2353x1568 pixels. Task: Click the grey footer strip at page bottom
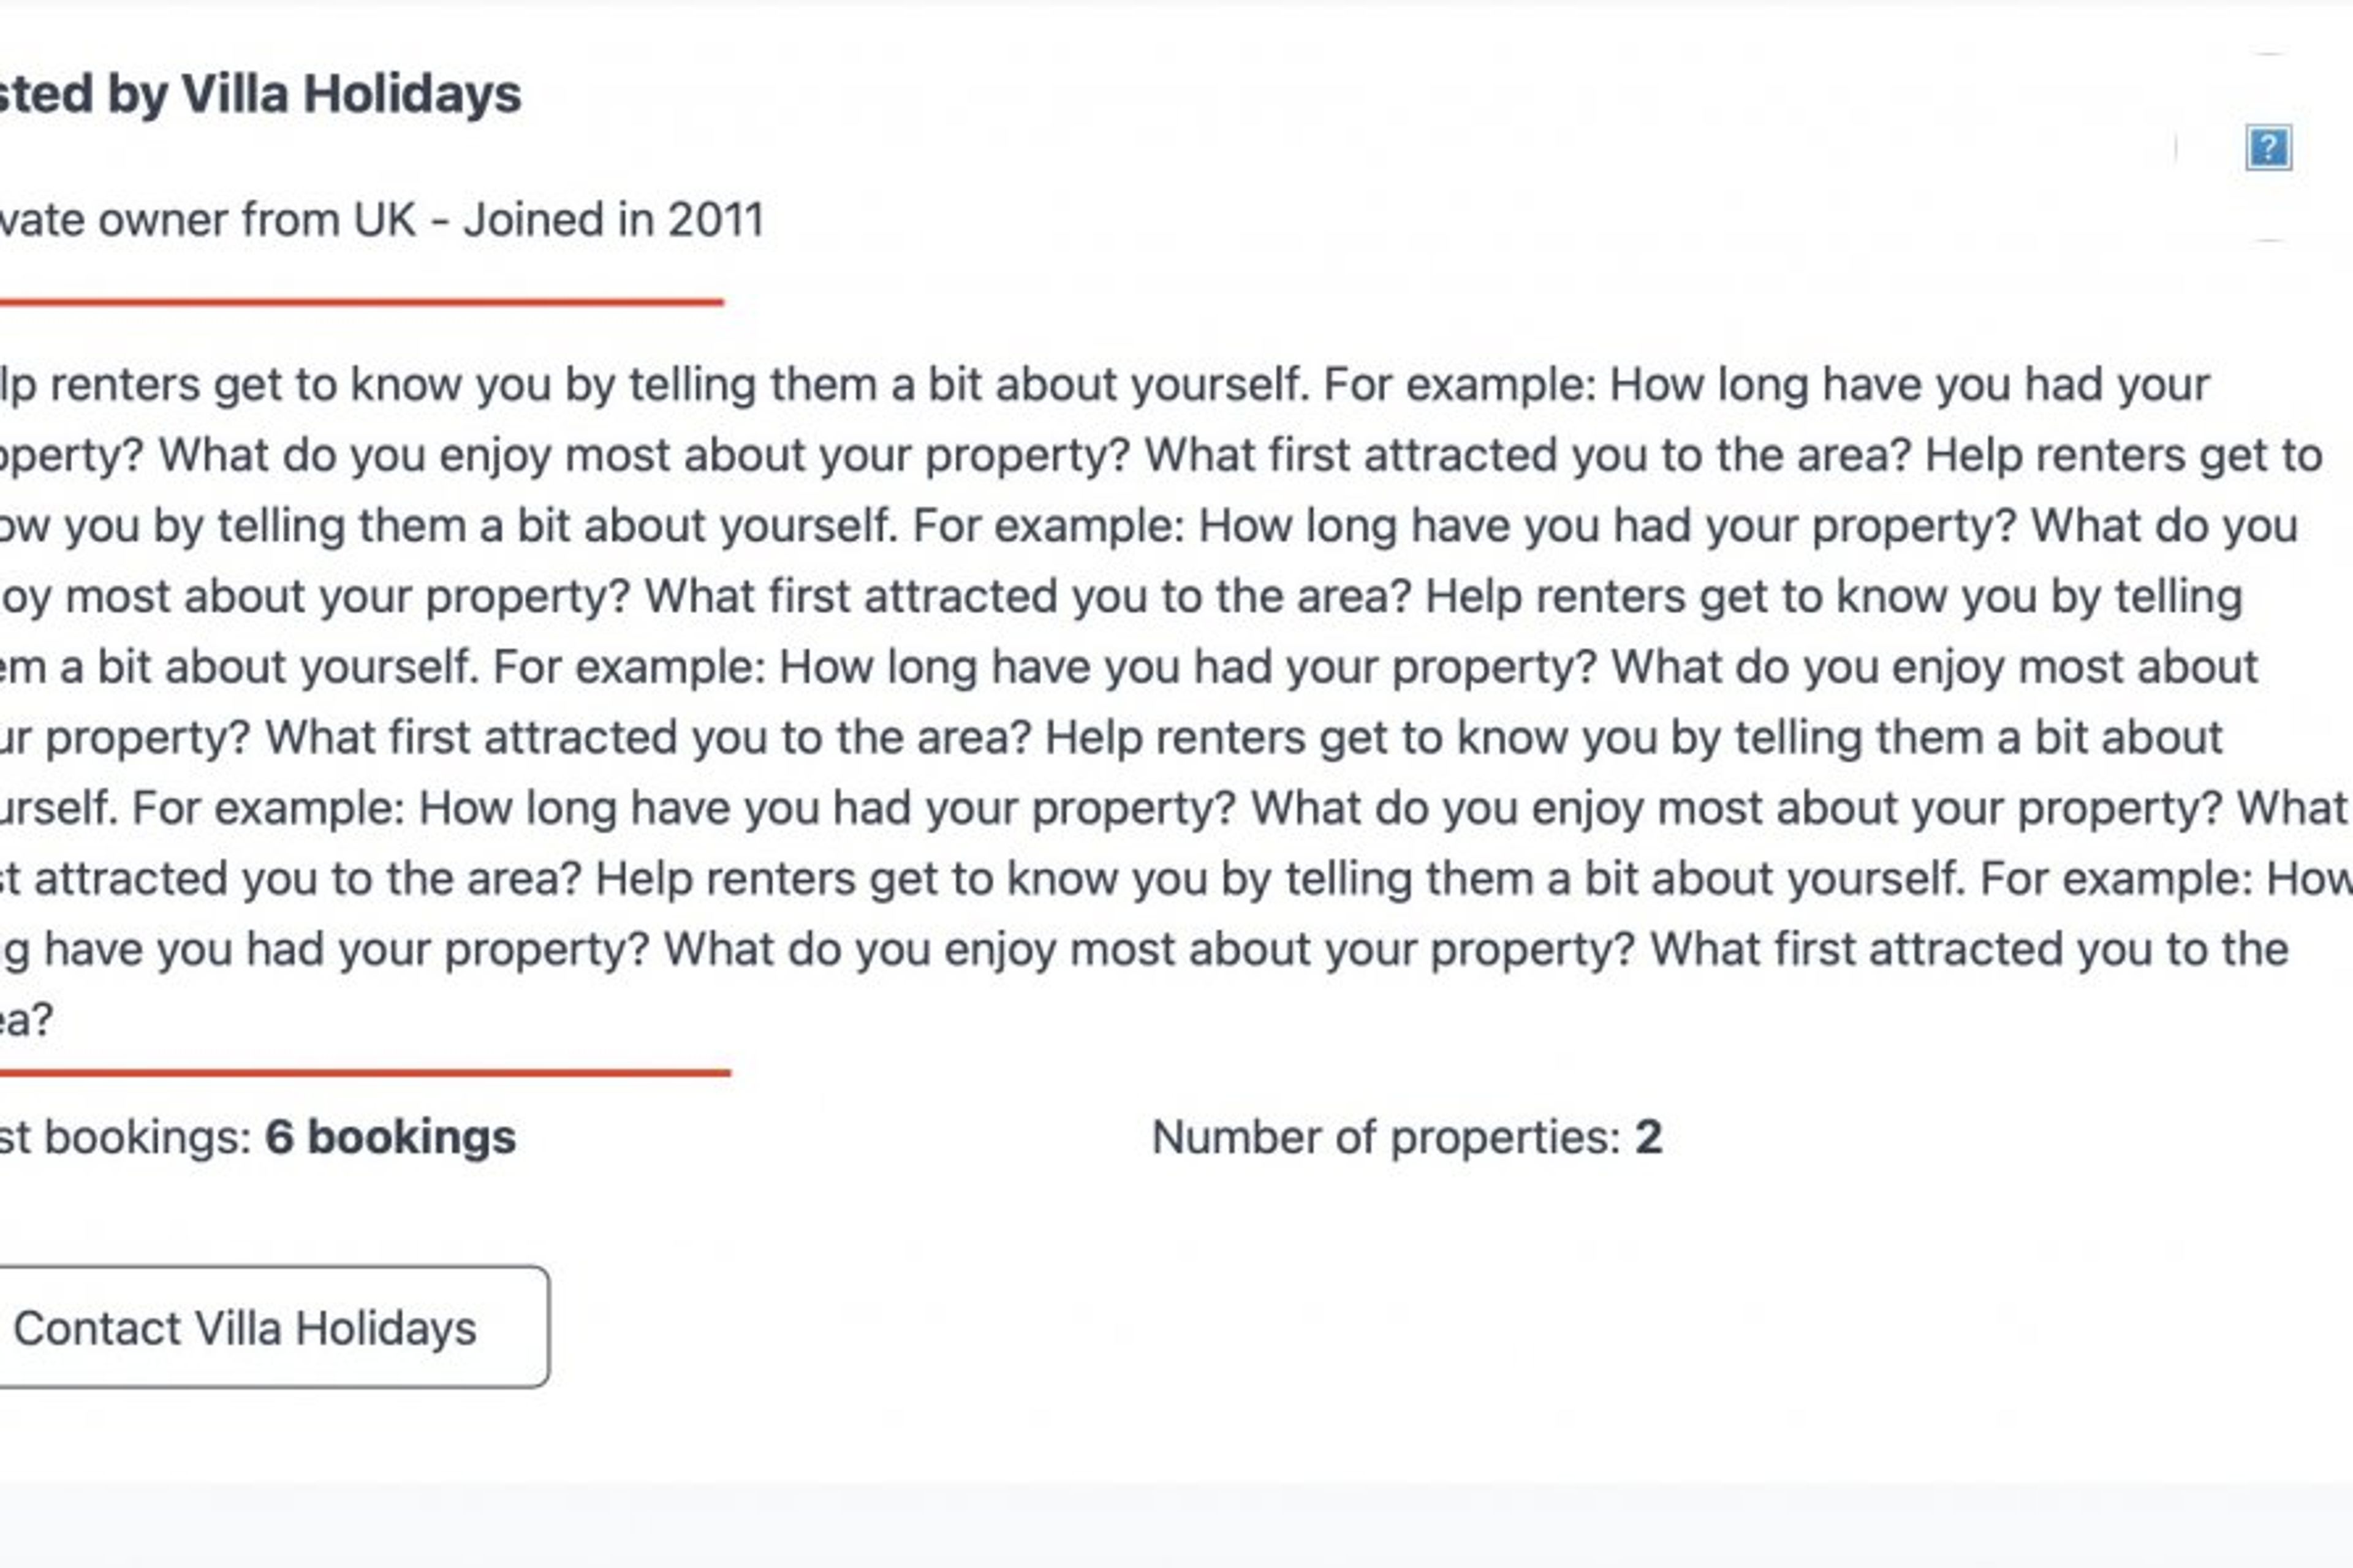coord(1176,1526)
